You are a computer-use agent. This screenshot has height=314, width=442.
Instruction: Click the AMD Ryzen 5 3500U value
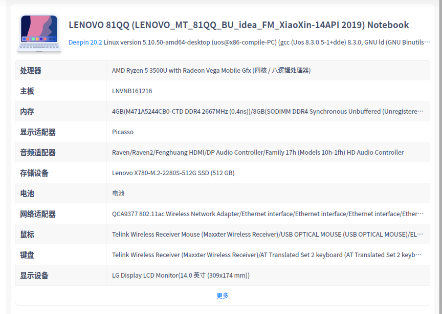point(211,71)
